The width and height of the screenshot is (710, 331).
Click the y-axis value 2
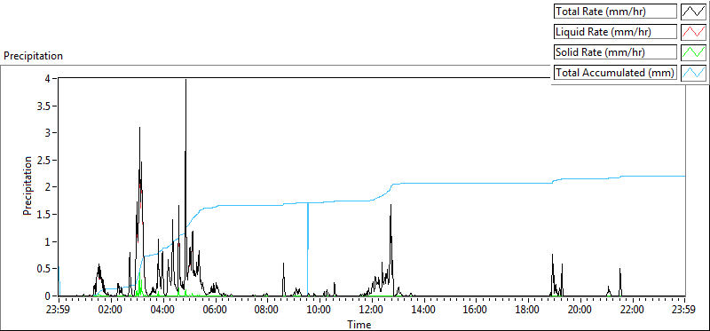click(x=49, y=187)
